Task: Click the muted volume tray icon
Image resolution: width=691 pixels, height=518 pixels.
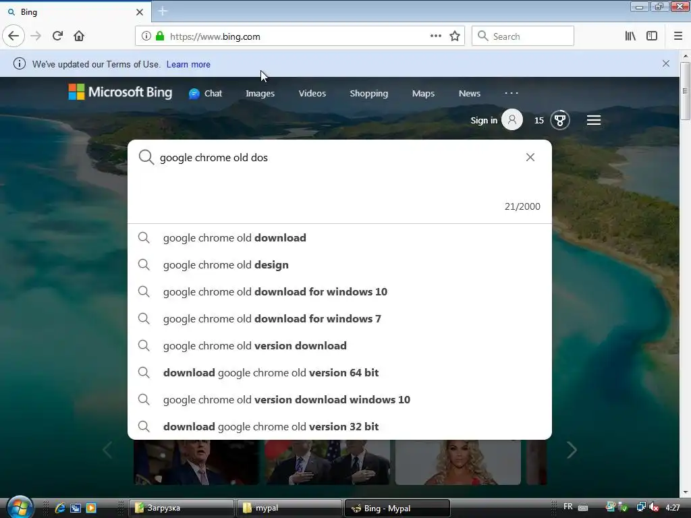Action: 655,507
